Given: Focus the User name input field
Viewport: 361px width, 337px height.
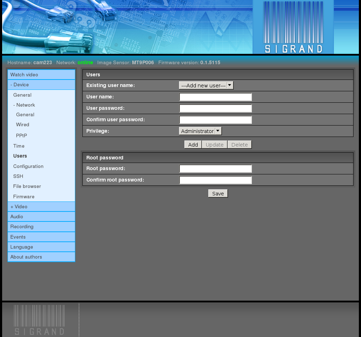Looking at the screenshot, I should [215, 97].
